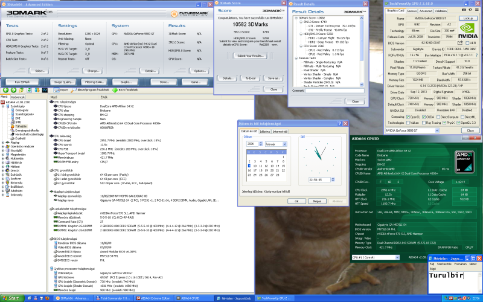
Task: Toggle the DirectCompute checkbox
Action: (438, 117)
